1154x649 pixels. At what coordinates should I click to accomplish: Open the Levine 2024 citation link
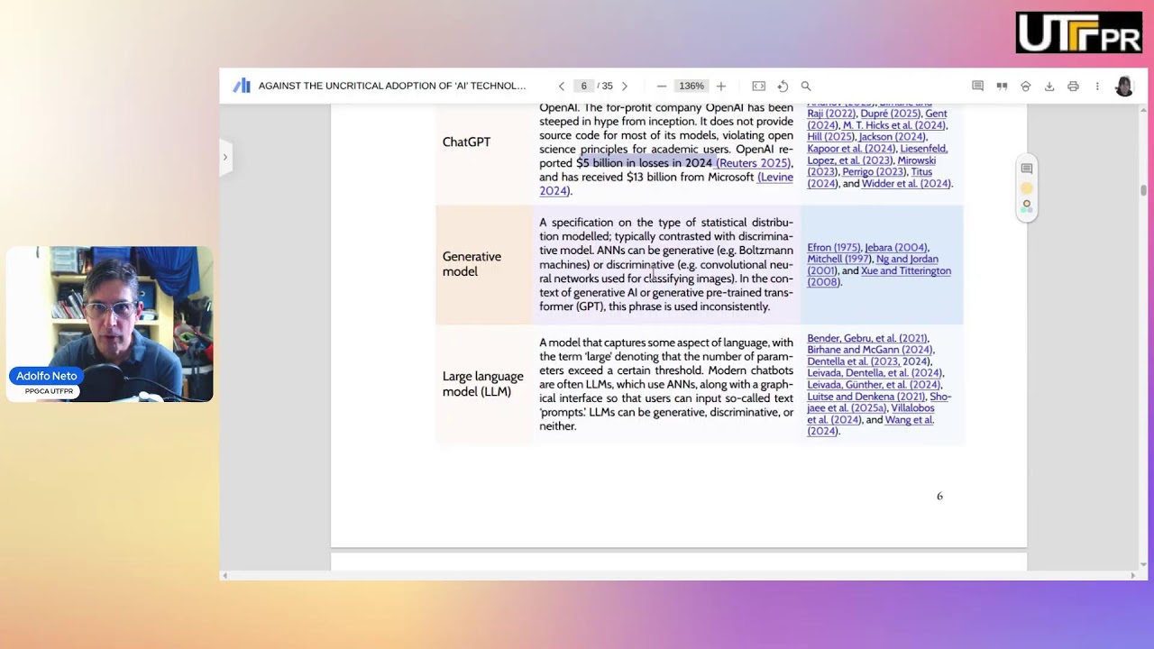coord(666,184)
